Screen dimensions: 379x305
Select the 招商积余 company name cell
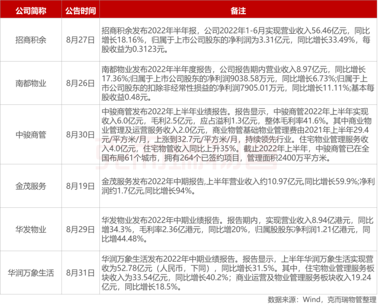pyautogui.click(x=31, y=40)
